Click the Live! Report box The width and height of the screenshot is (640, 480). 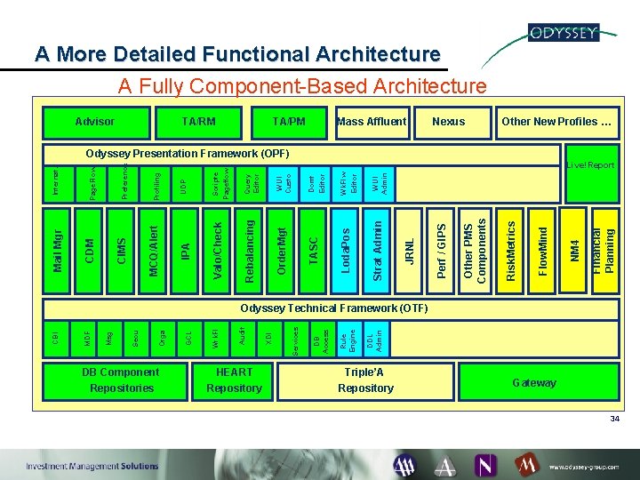592,173
